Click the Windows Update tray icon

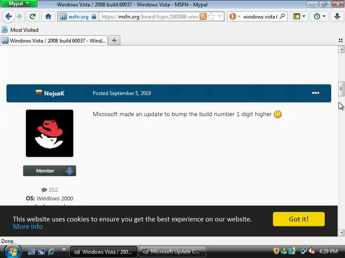(292, 251)
